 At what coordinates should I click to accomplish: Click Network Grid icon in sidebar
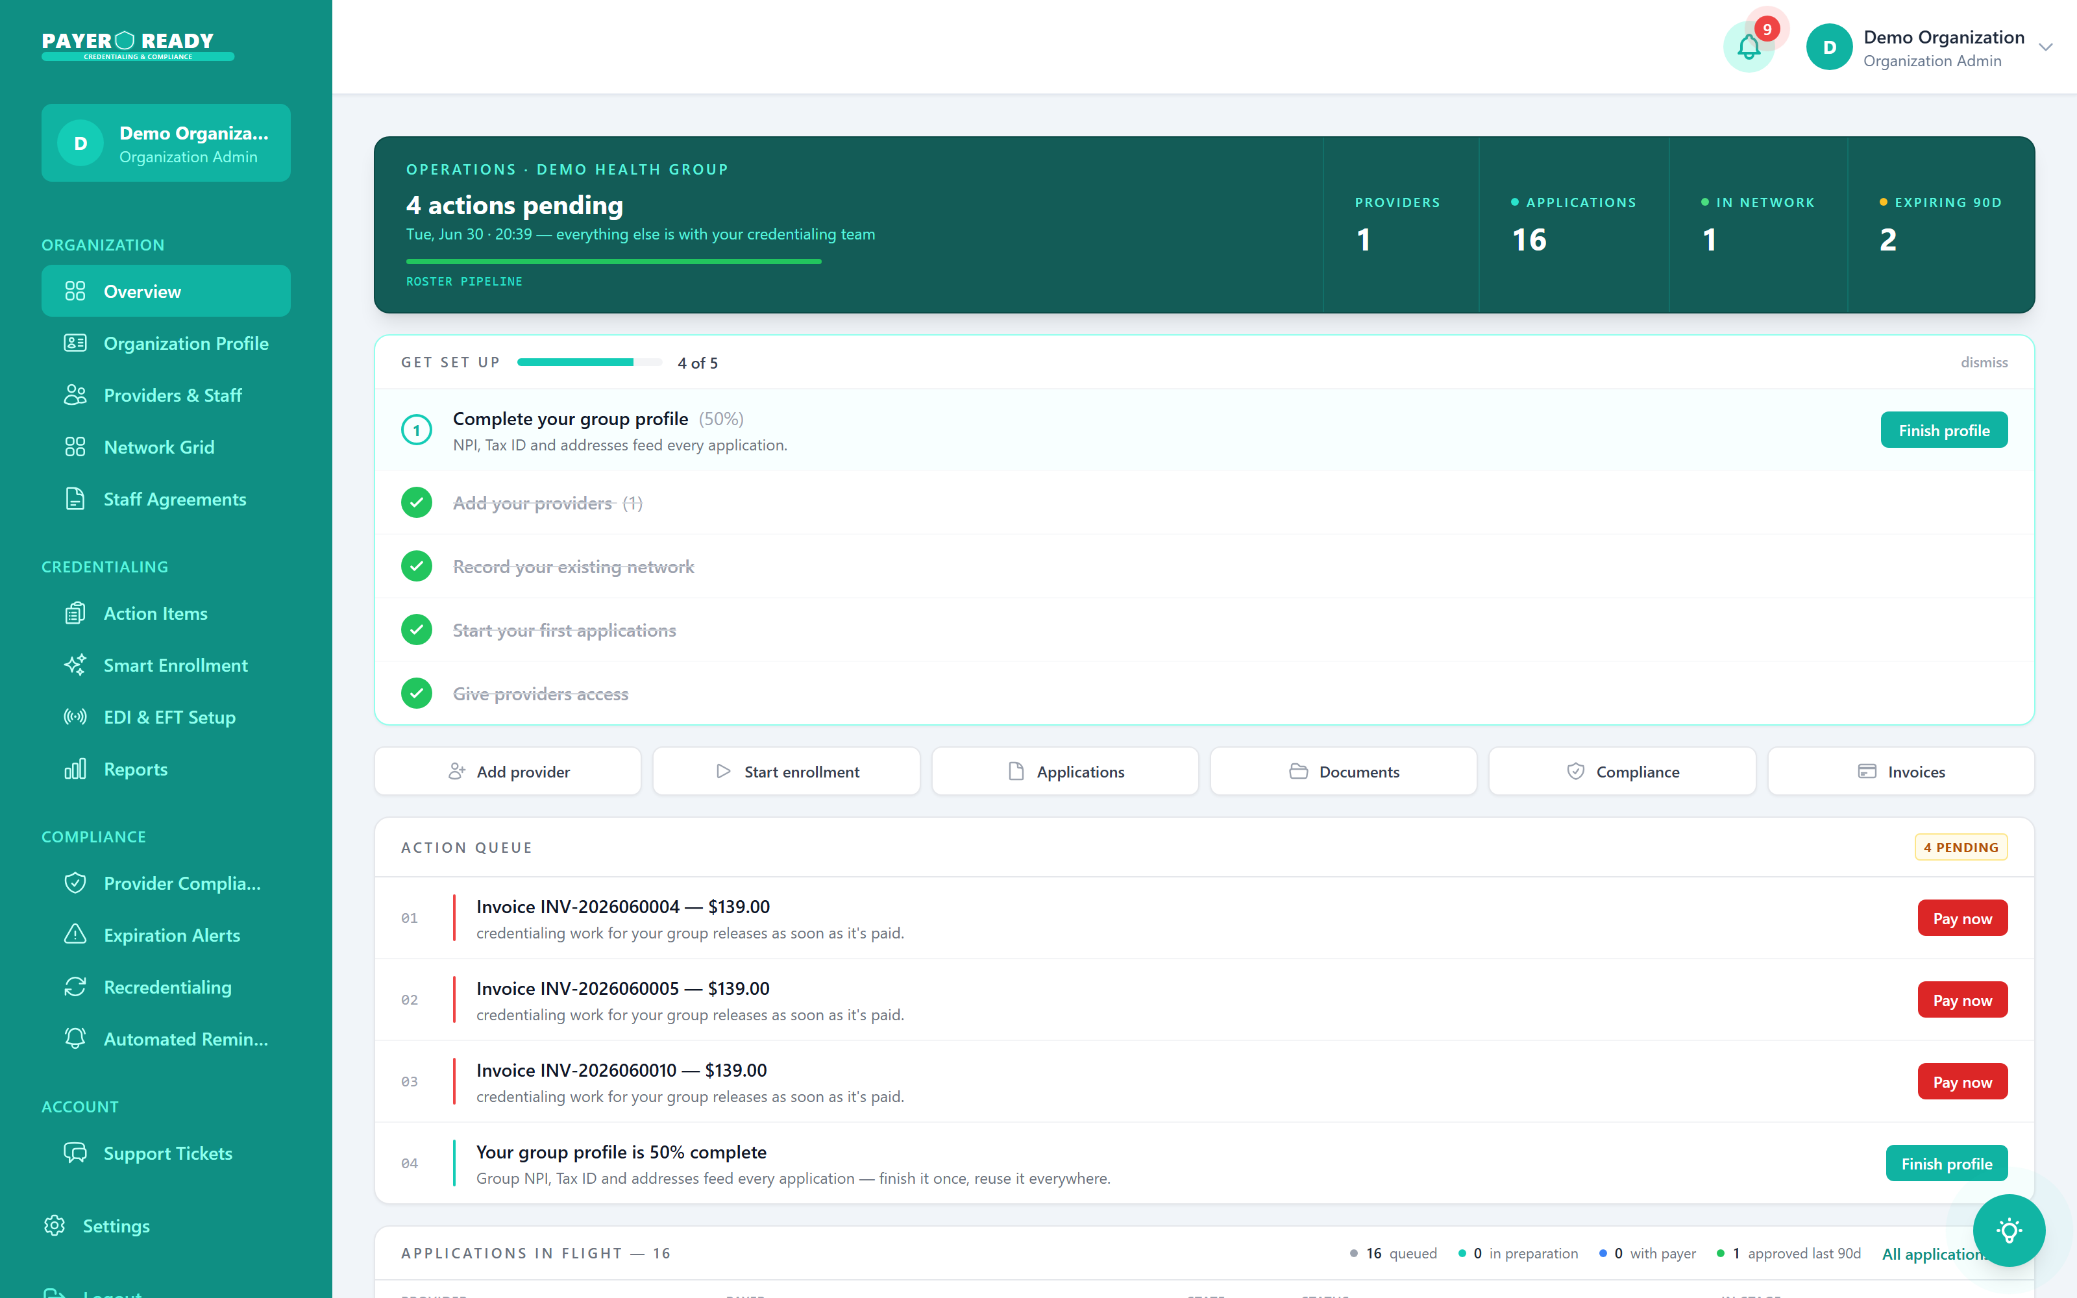[75, 447]
